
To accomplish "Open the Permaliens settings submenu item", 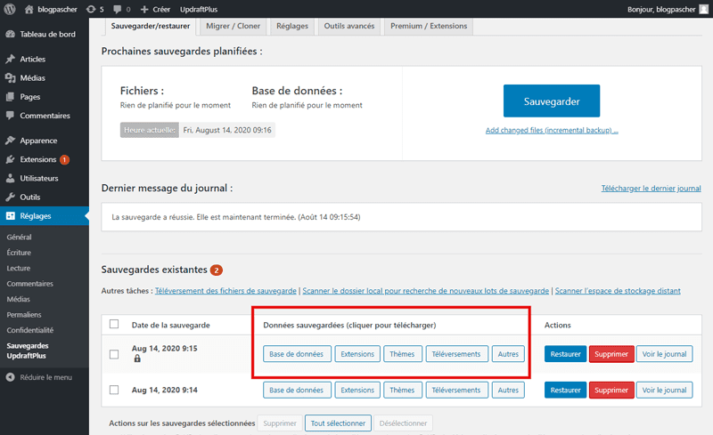I will click(x=24, y=314).
